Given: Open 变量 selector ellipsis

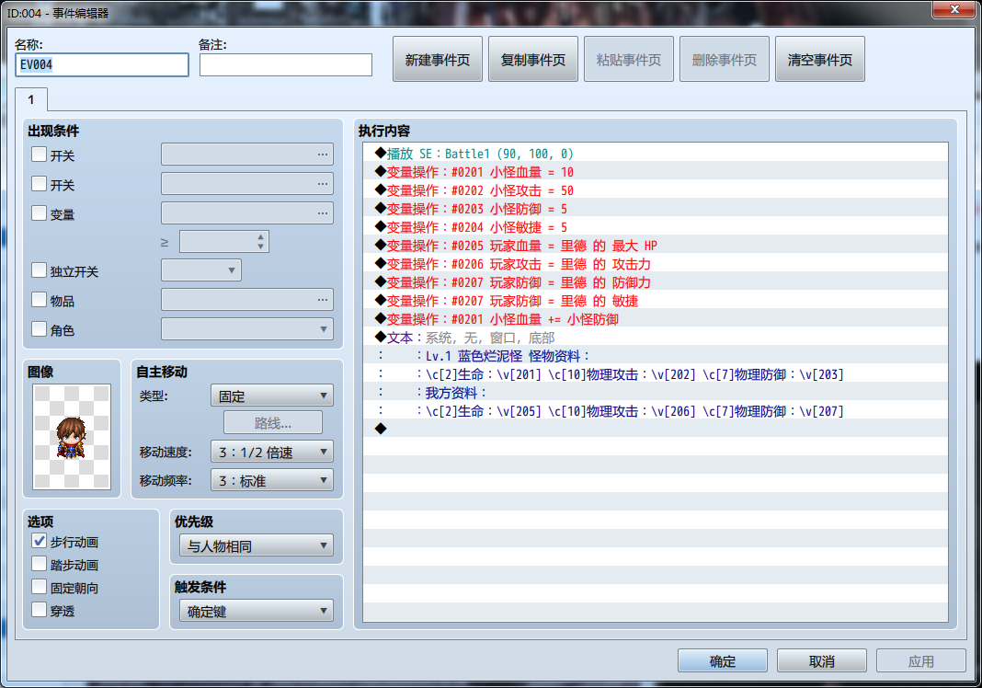Looking at the screenshot, I should click(323, 213).
